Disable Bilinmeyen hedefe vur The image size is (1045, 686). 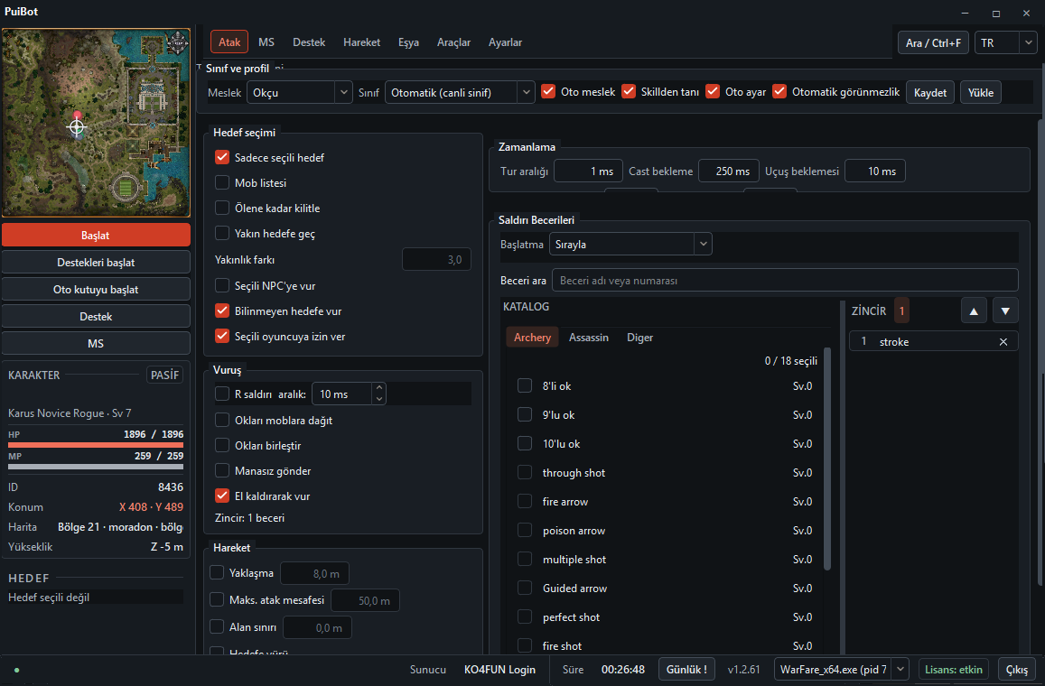click(x=222, y=311)
